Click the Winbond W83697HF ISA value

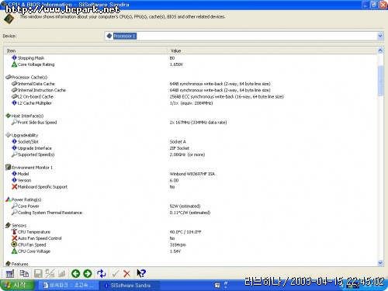[192, 174]
